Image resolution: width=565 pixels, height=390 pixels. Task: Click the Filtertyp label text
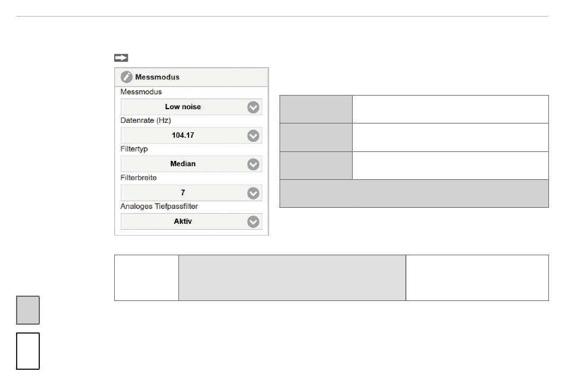coord(134,148)
